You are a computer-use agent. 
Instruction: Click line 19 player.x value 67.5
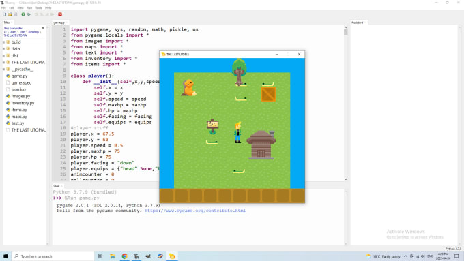[108, 134]
